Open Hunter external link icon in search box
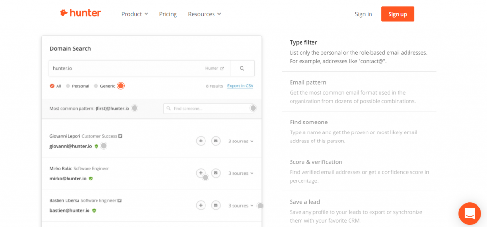Viewport: 487px width, 227px height. (222, 68)
